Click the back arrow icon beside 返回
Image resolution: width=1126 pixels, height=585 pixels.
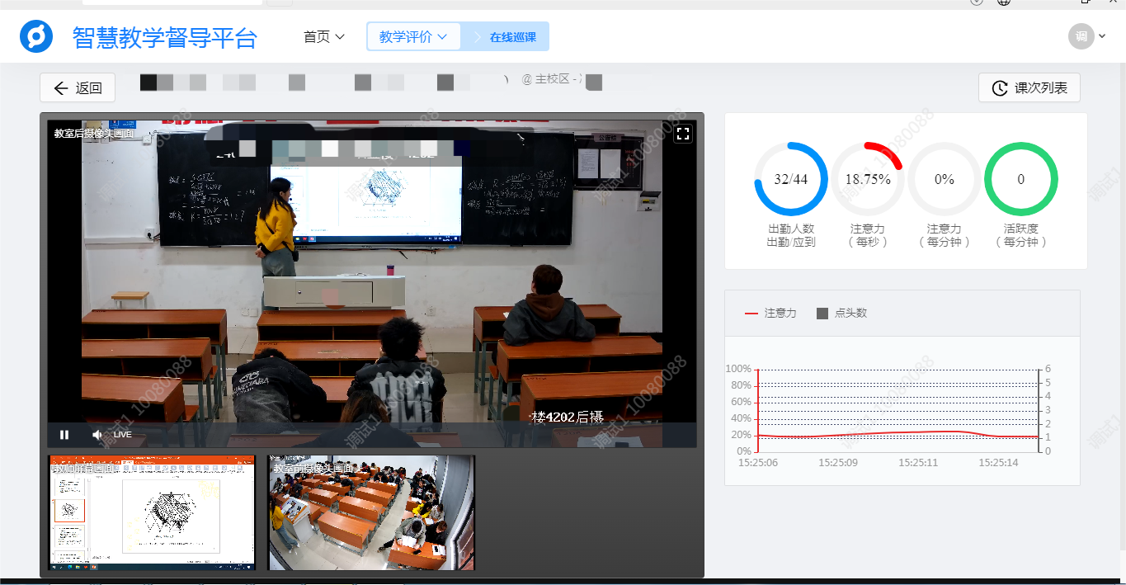tap(59, 87)
